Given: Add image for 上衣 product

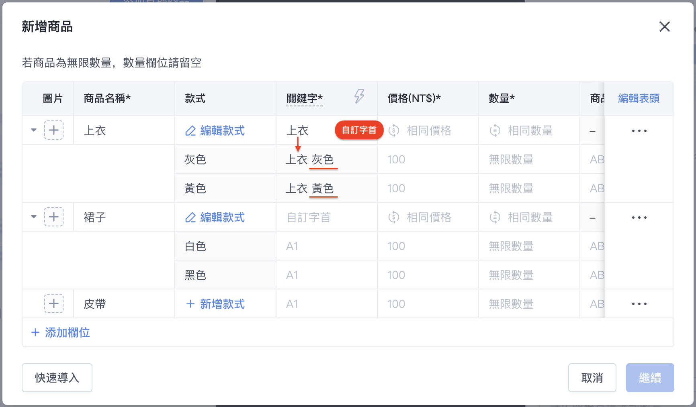Looking at the screenshot, I should tap(54, 130).
